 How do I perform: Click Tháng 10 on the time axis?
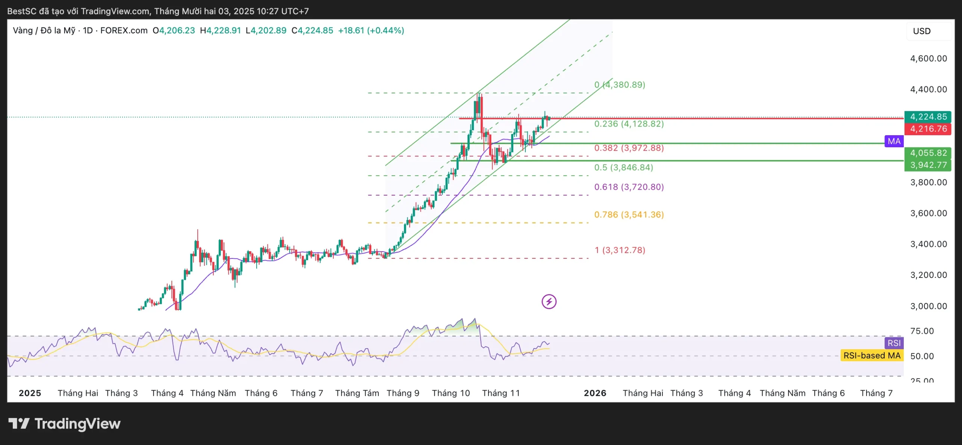coord(451,393)
